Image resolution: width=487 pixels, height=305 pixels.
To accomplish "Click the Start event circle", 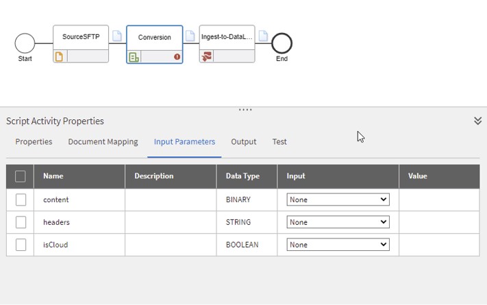I will [25, 43].
